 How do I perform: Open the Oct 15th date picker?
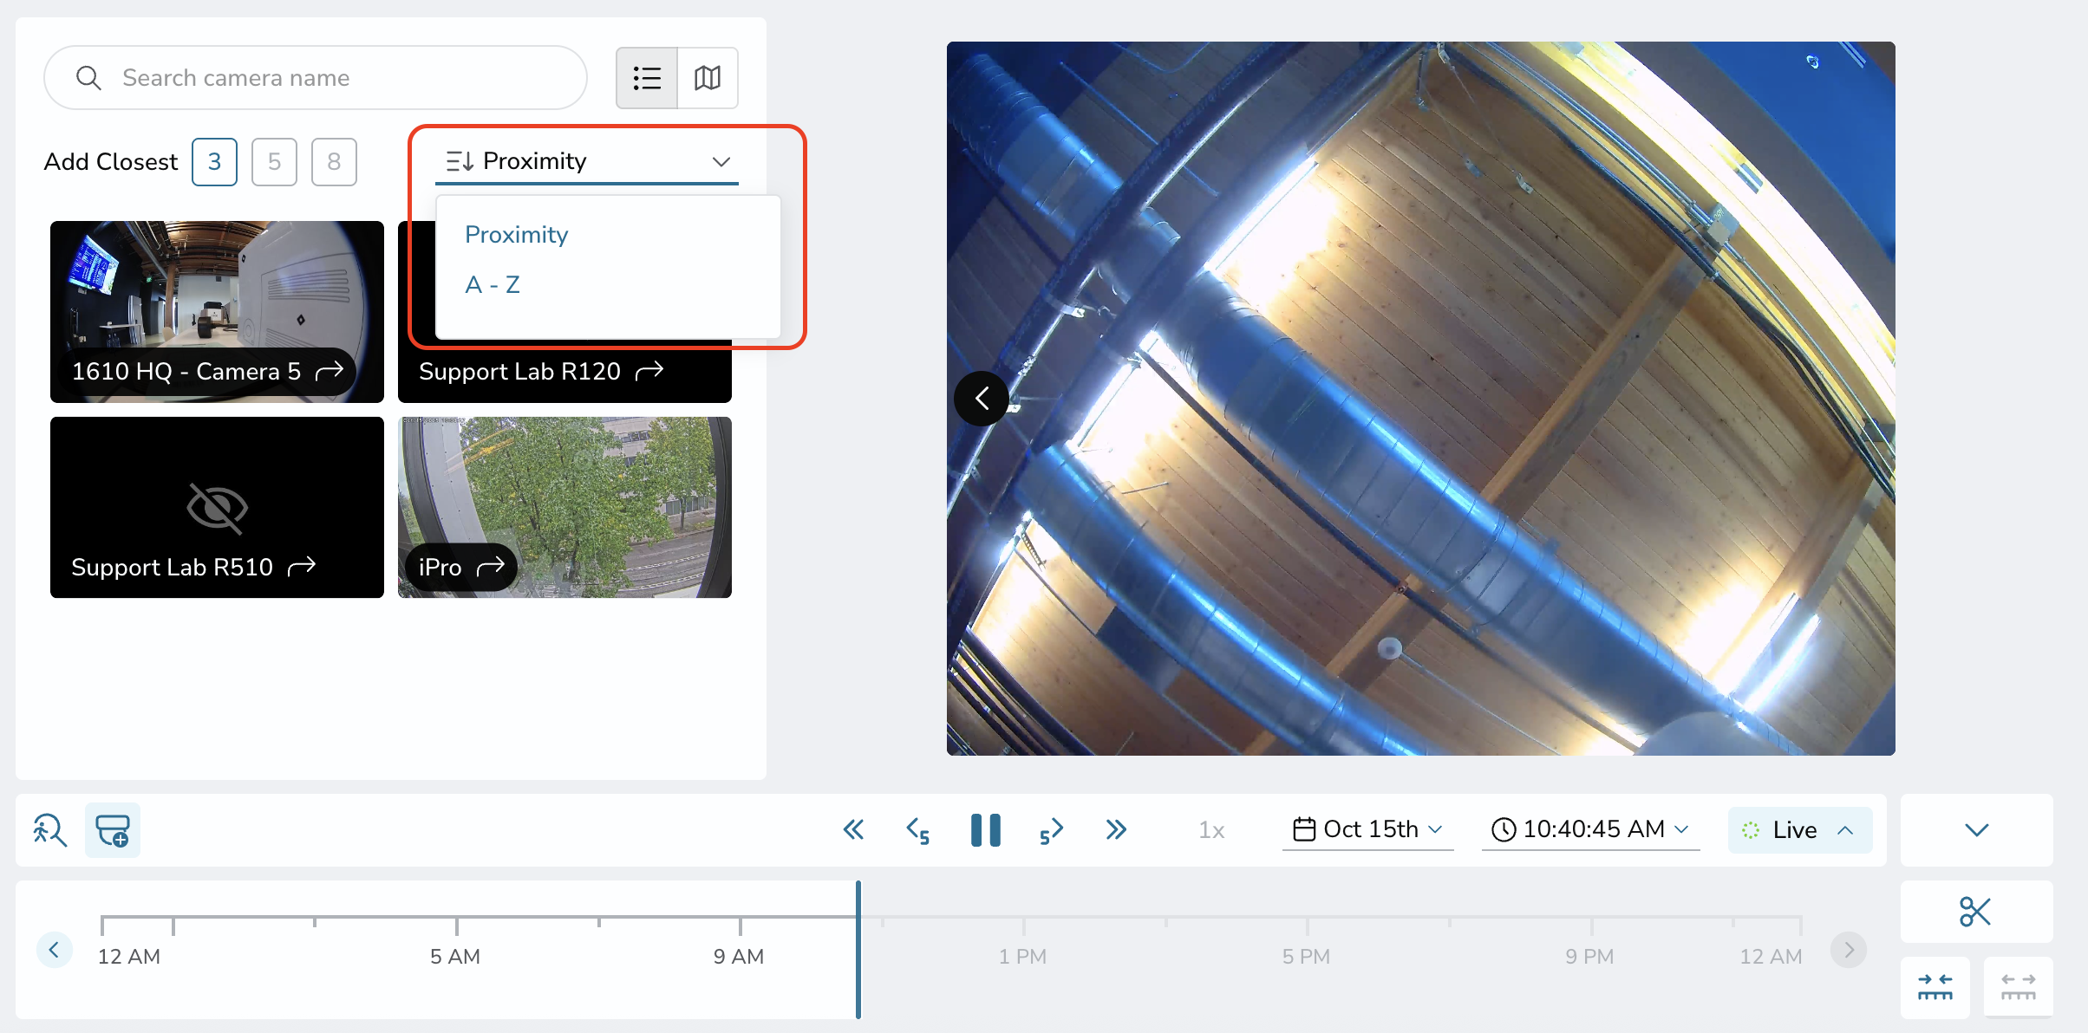pos(1368,829)
